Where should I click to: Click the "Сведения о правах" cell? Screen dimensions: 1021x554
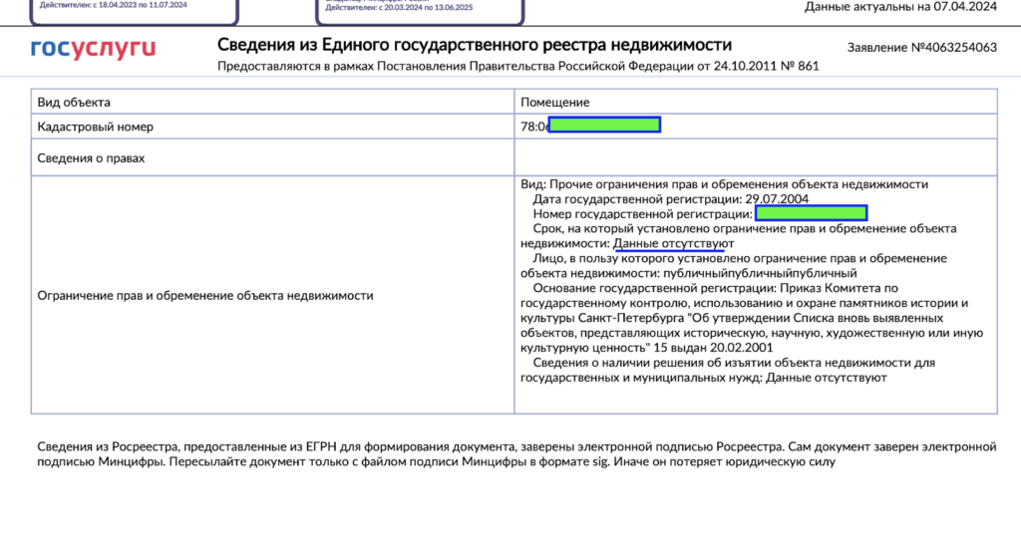click(272, 157)
